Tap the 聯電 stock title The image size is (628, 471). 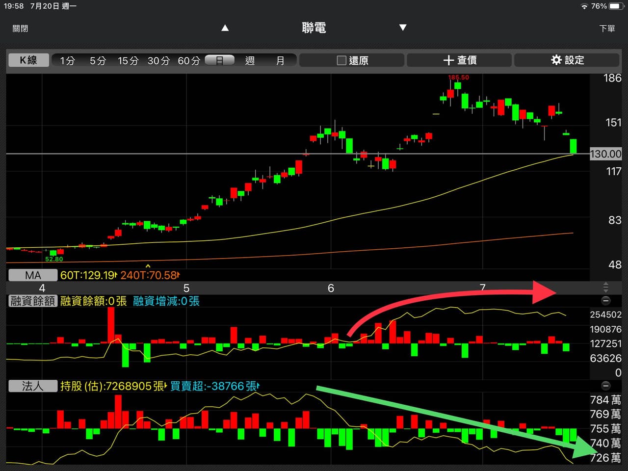314,28
